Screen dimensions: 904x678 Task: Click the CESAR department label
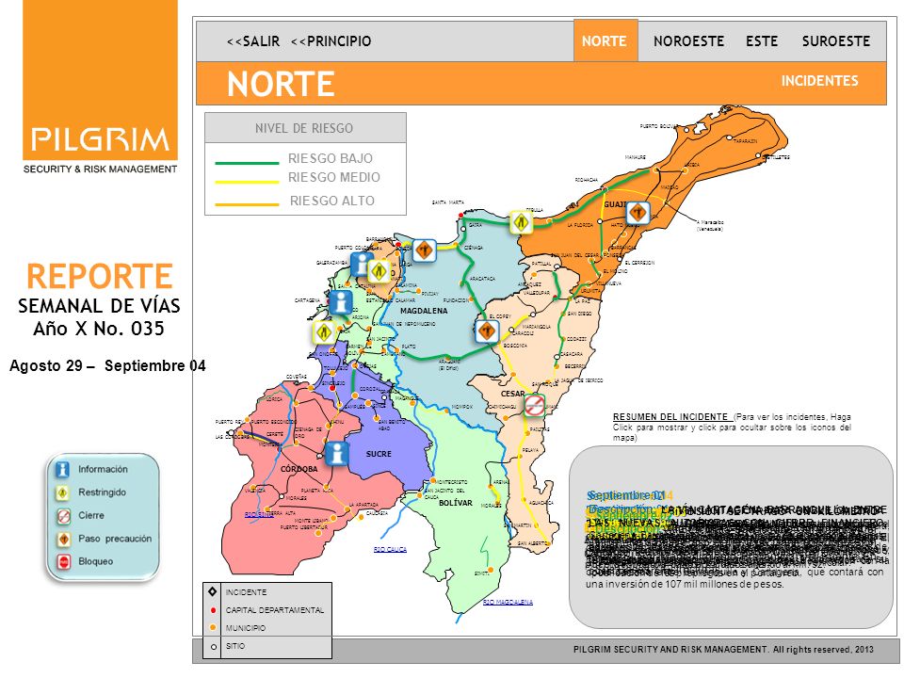(512, 394)
